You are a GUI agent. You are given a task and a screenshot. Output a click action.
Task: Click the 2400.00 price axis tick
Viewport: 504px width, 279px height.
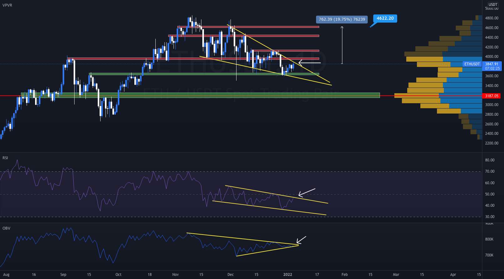[x=491, y=134]
